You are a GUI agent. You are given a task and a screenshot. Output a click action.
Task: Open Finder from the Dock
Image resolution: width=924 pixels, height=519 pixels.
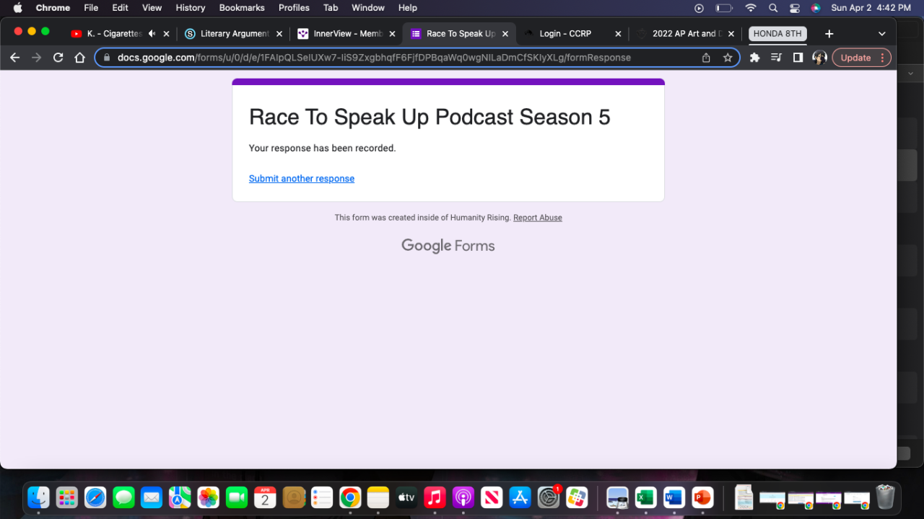[x=39, y=497]
